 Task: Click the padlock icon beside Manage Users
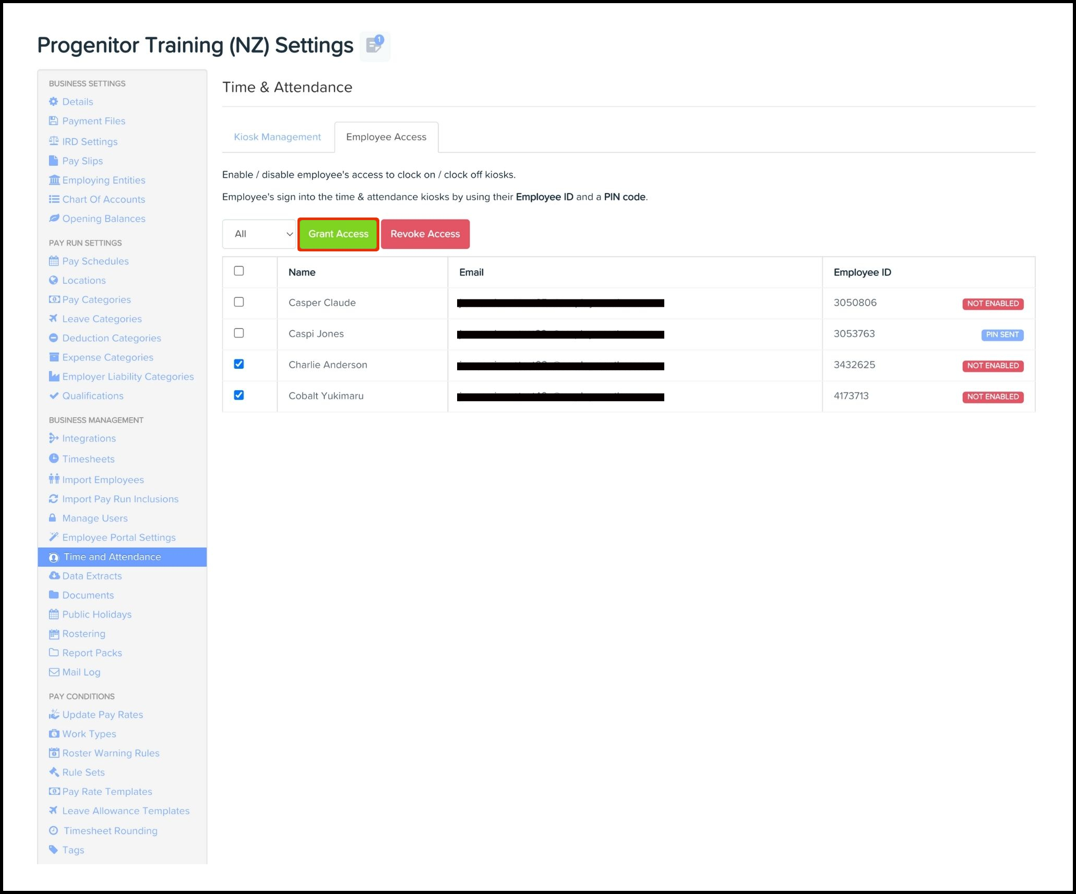[x=53, y=518]
